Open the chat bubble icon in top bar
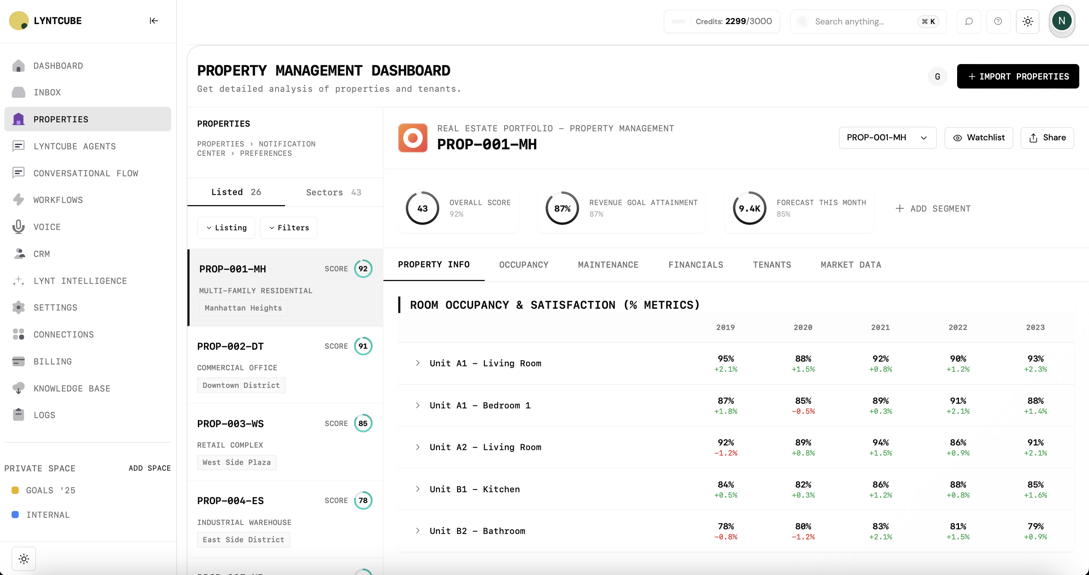 coord(969,21)
